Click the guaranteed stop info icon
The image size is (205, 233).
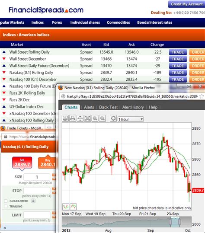[x=33, y=201]
